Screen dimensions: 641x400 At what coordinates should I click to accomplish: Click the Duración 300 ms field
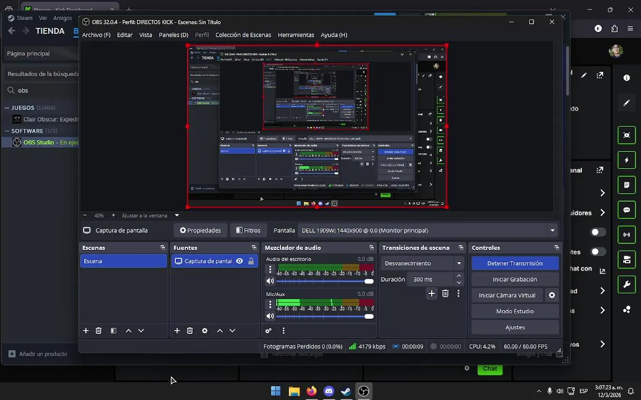click(431, 279)
